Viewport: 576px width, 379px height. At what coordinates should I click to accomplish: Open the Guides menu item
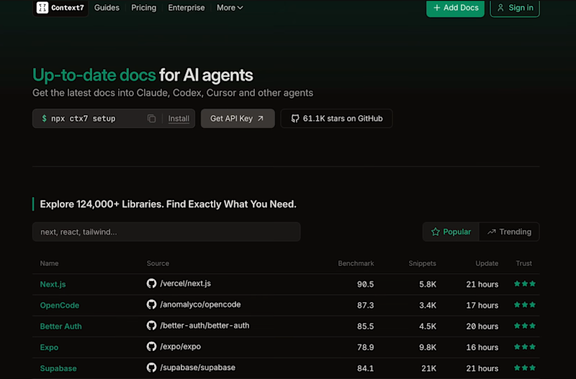(107, 8)
